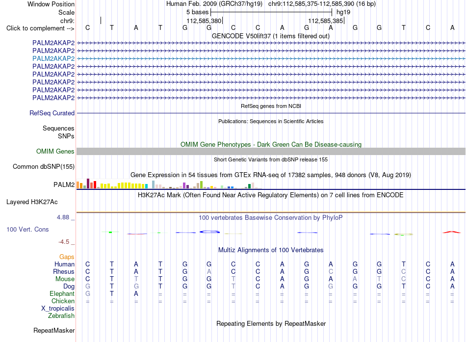Click 'Publications: Sequences in Scientific Articles' title
The height and width of the screenshot is (342, 466).
pos(271,121)
